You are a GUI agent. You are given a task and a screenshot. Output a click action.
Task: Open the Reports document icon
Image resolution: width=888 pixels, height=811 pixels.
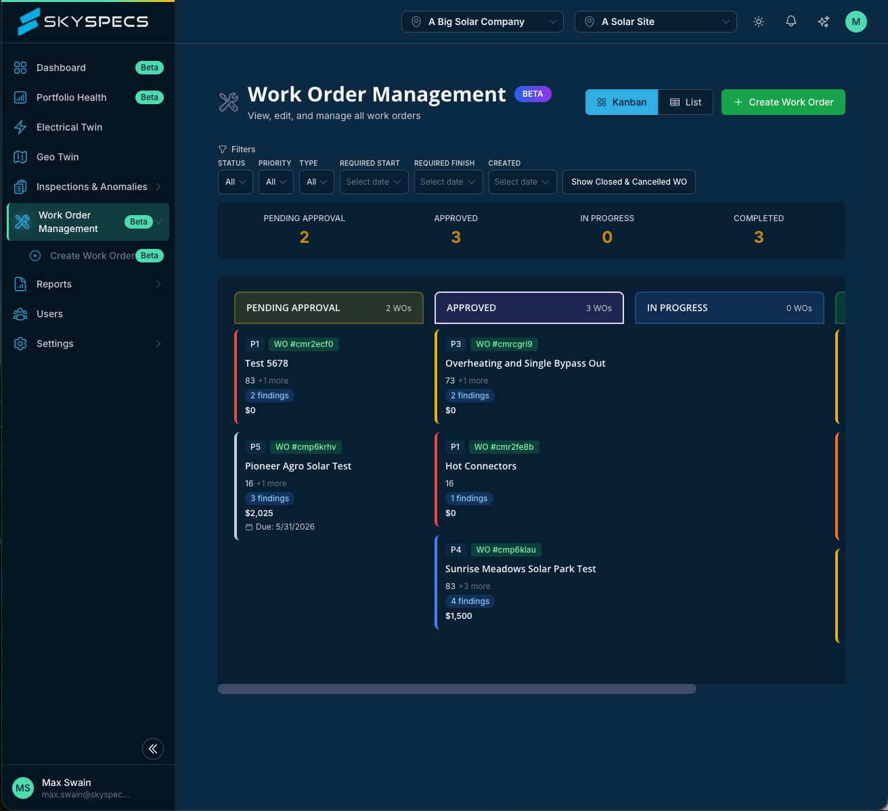(20, 284)
